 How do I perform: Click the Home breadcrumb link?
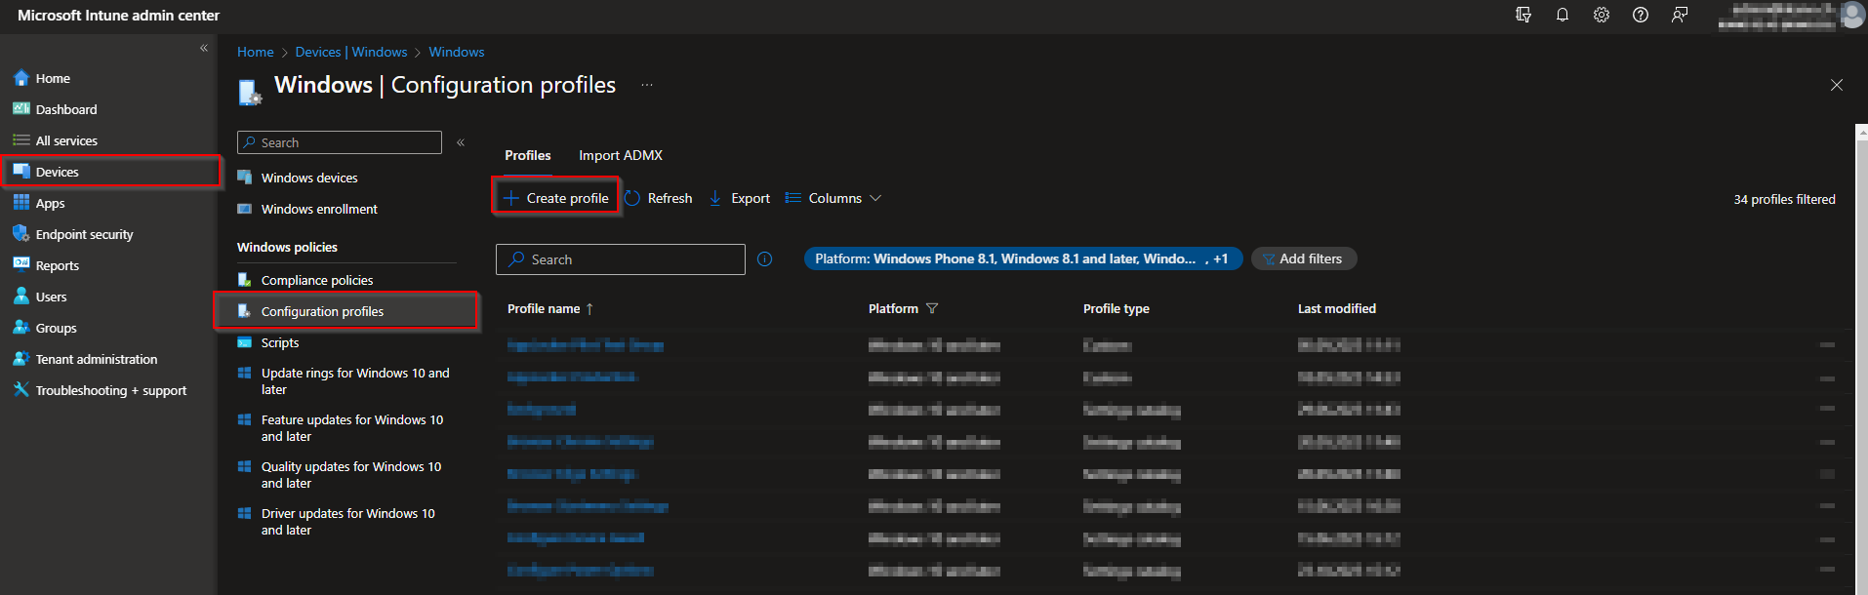[x=256, y=52]
